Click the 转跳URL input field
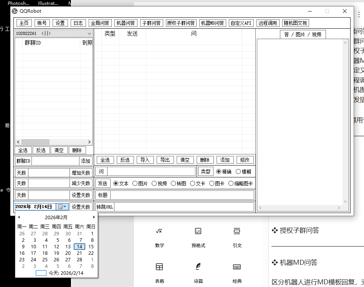Viewport: 364px width, 287px height. pyautogui.click(x=184, y=207)
